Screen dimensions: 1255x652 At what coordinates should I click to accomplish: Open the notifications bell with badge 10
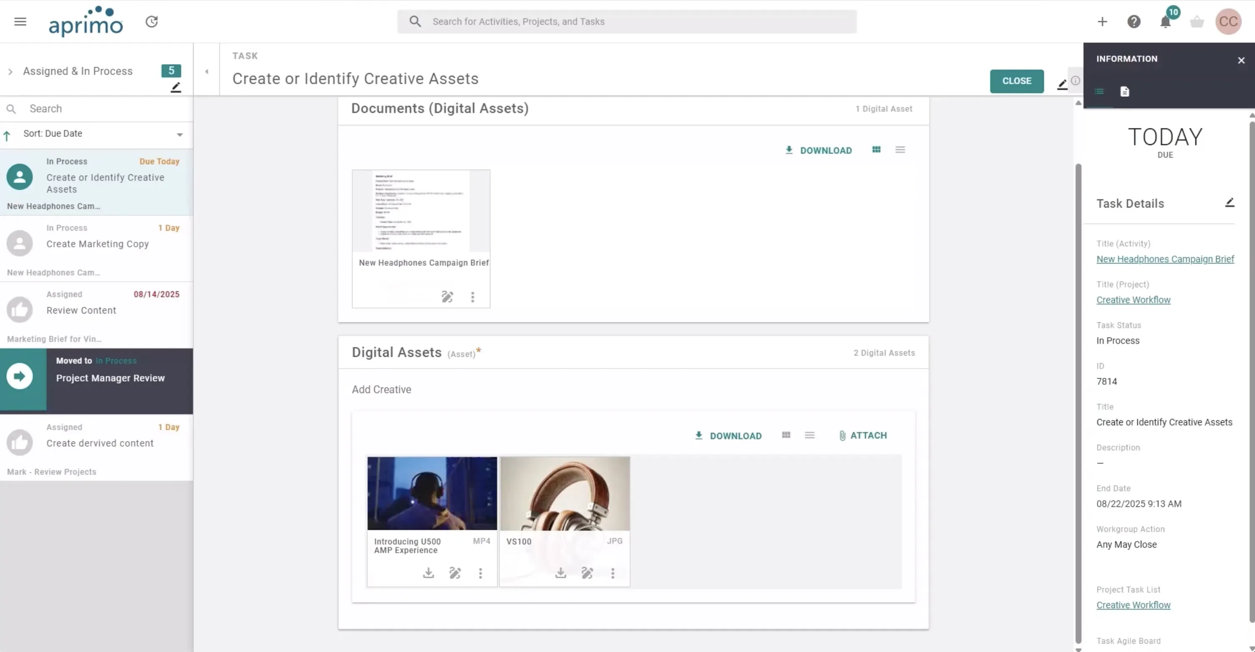click(1165, 21)
